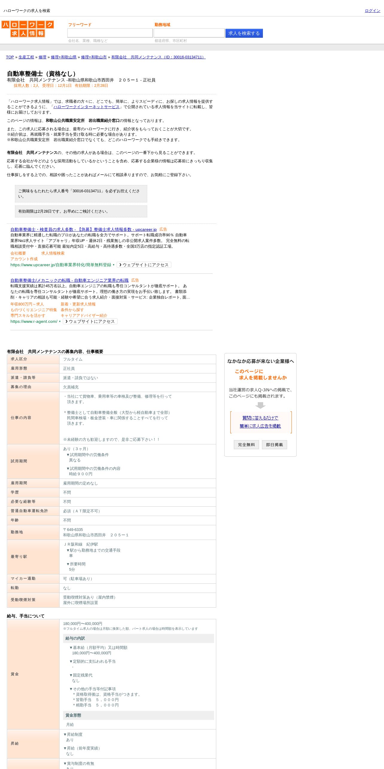Click the ＪＲ阪和線 紀伊駅 text
Screen dimensions: 384x769
pos(80,544)
